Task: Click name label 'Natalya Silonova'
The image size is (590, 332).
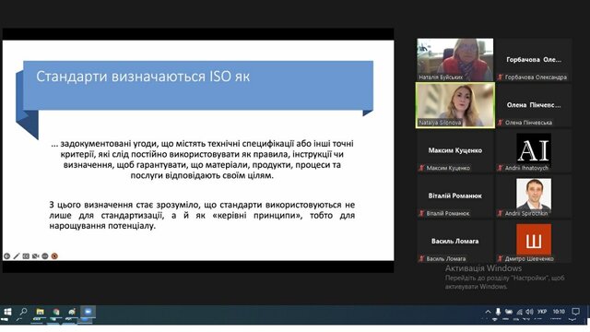Action: (x=440, y=123)
